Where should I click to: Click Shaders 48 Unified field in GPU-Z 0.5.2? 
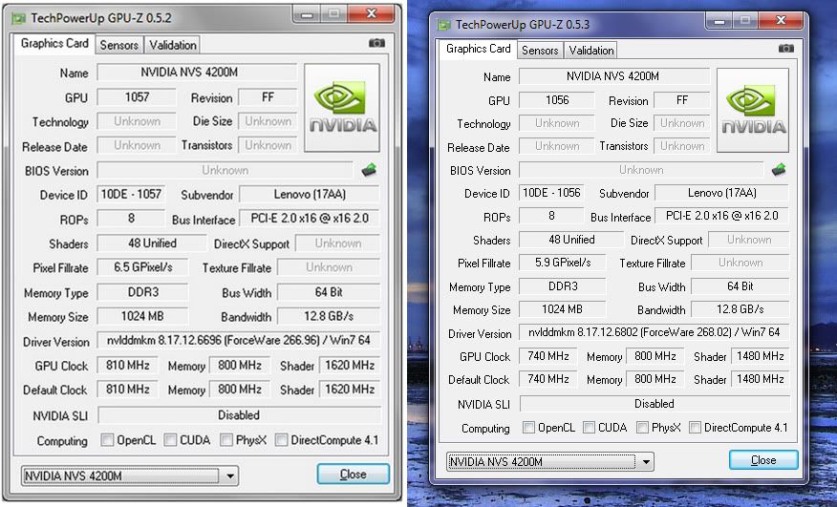click(152, 243)
